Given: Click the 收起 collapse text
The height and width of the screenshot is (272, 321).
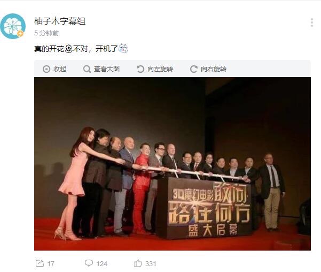Looking at the screenshot, I should click(60, 69).
